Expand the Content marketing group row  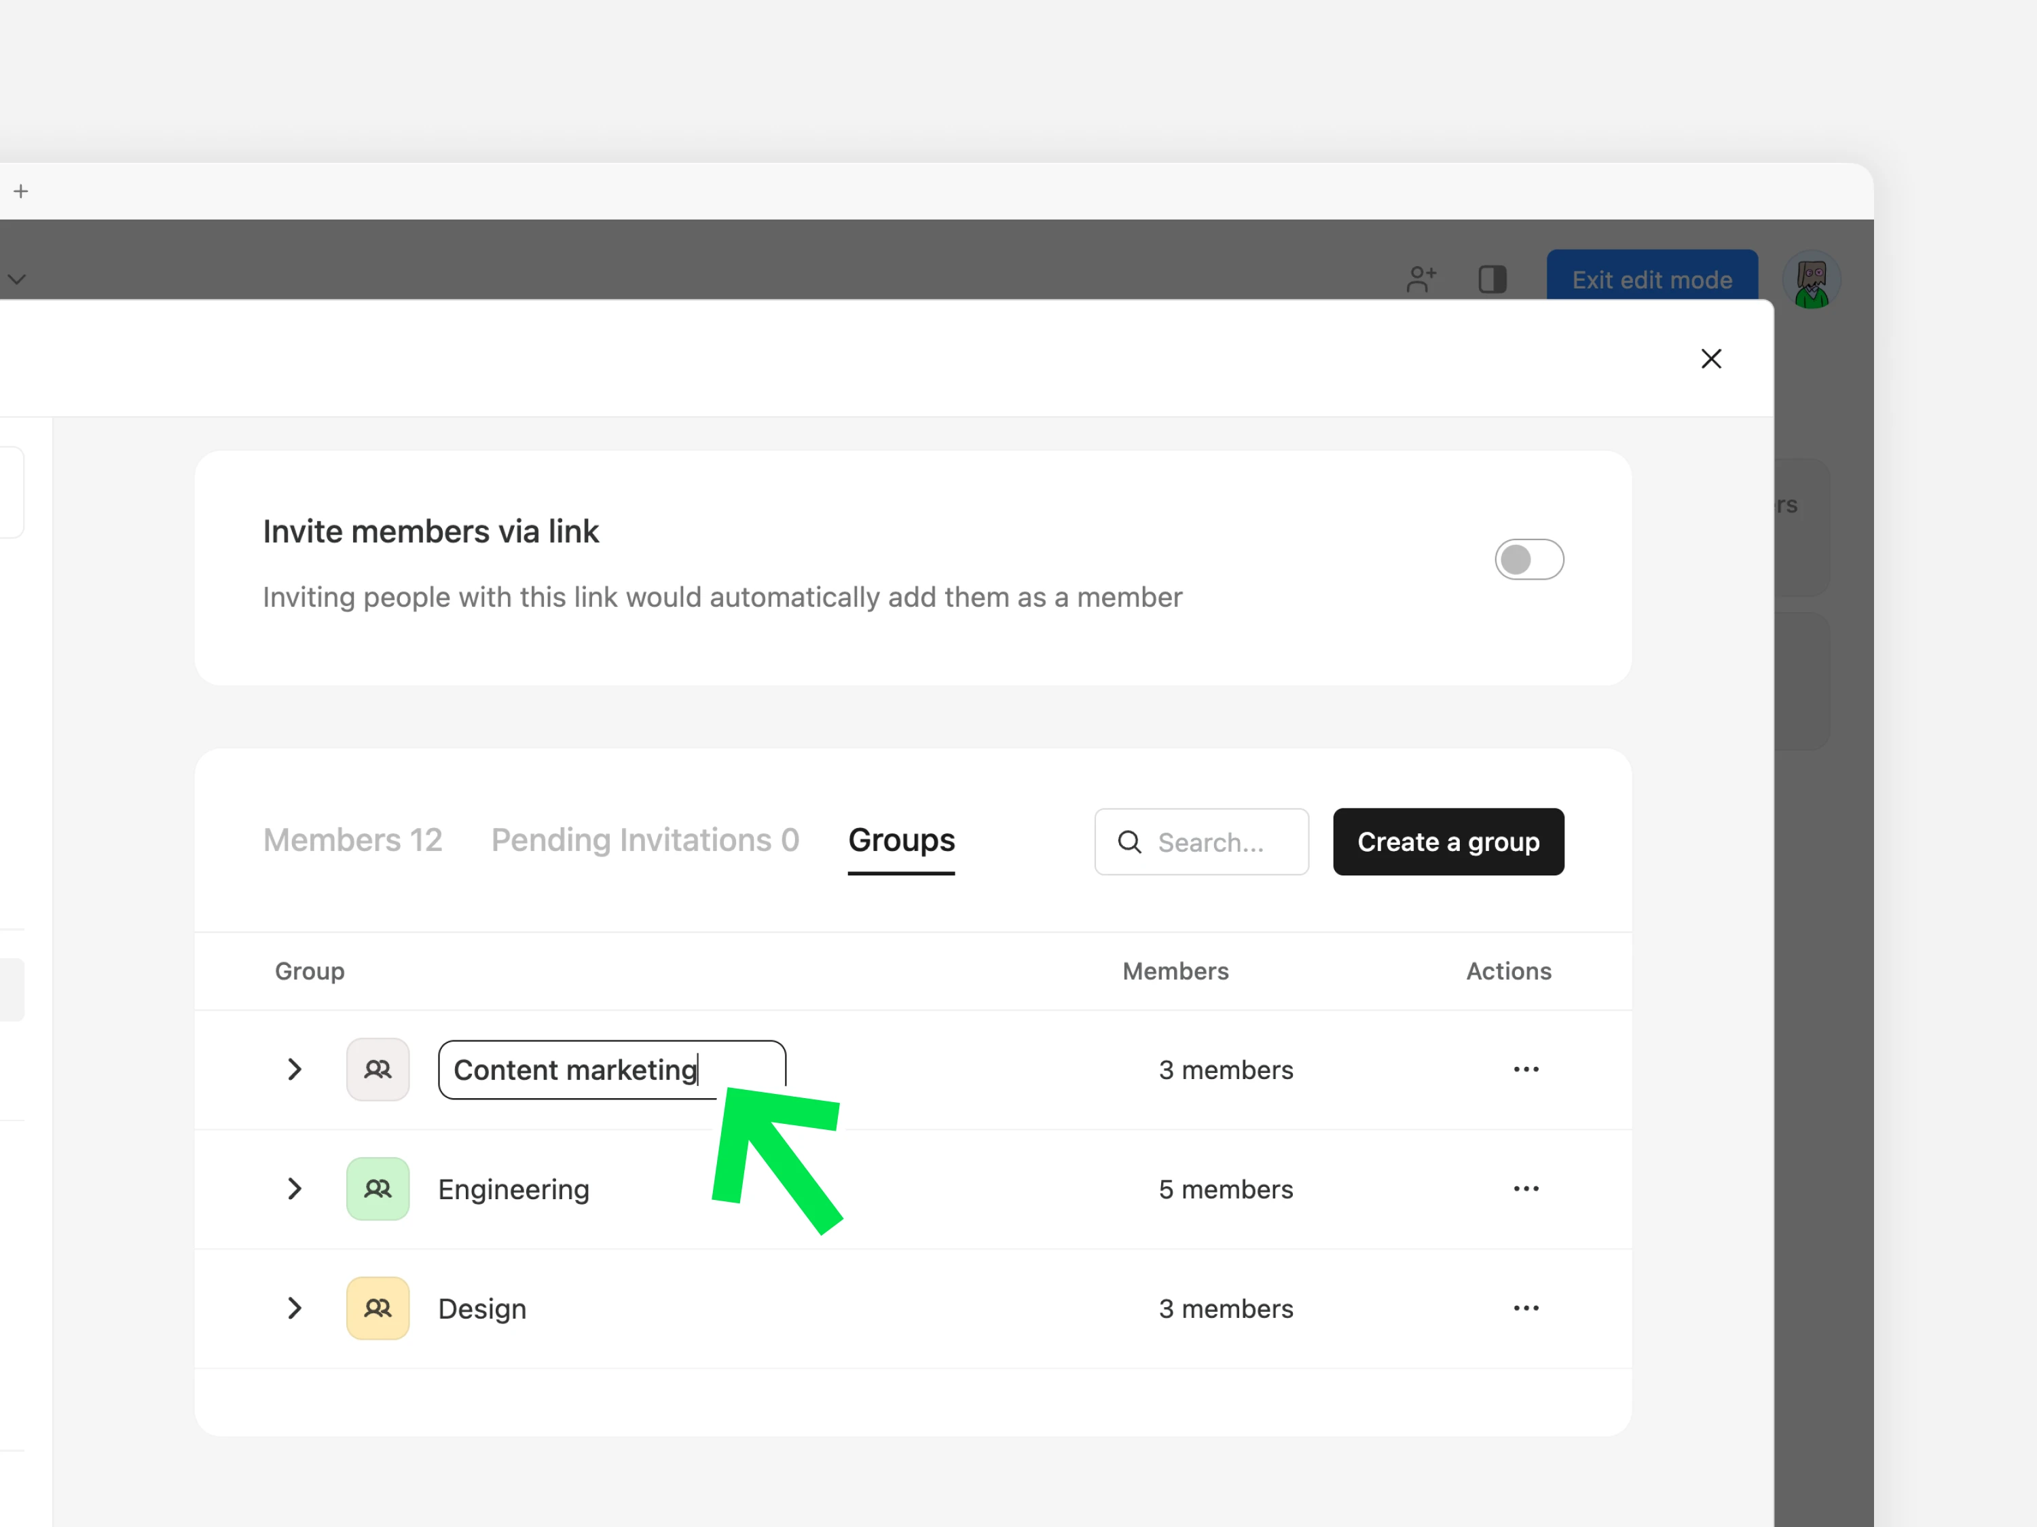pos(295,1070)
